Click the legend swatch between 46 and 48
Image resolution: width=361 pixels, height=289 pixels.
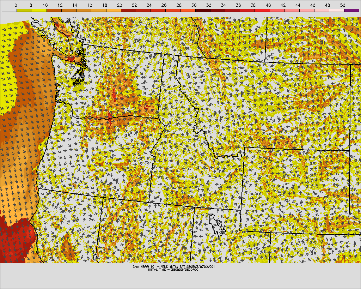tap(322, 10)
